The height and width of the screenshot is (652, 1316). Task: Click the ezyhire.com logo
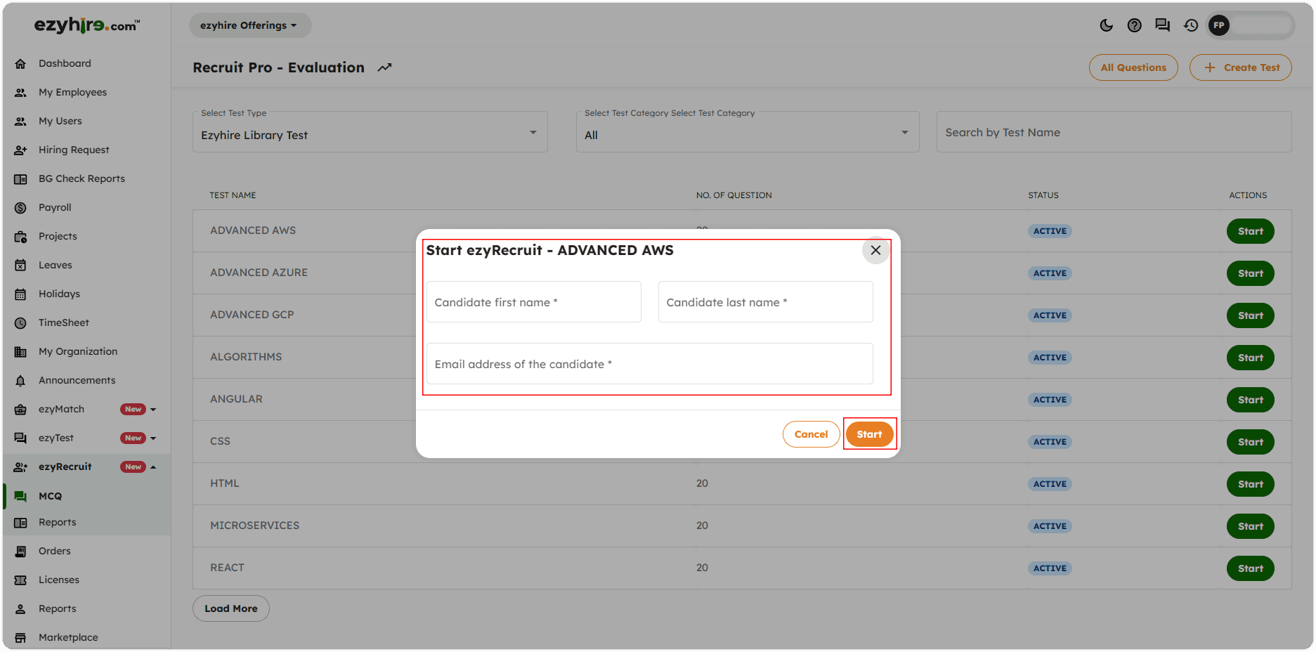[87, 25]
